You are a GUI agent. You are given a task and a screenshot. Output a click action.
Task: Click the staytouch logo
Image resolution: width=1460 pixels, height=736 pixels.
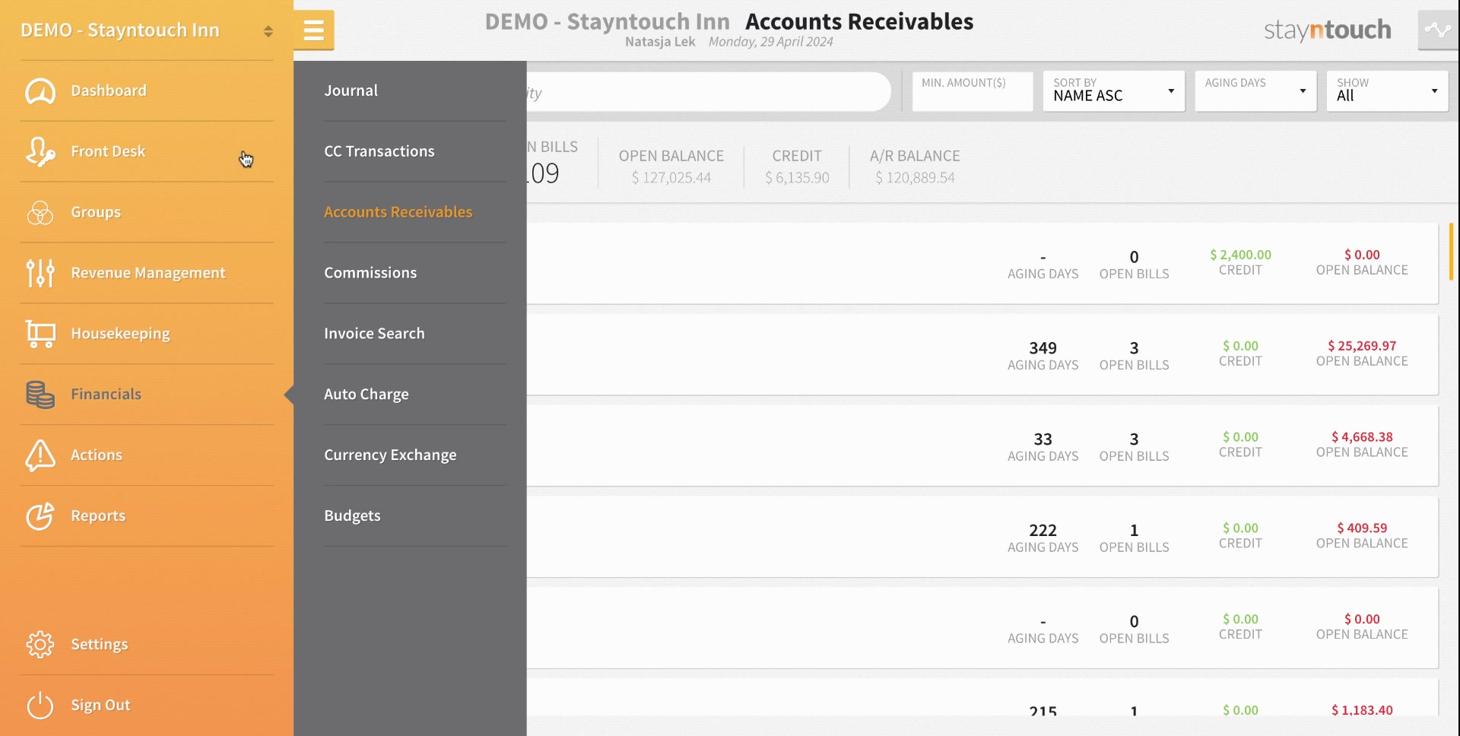click(1327, 30)
